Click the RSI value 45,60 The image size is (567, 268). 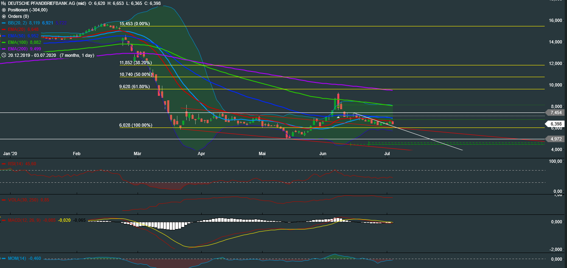tap(31, 164)
